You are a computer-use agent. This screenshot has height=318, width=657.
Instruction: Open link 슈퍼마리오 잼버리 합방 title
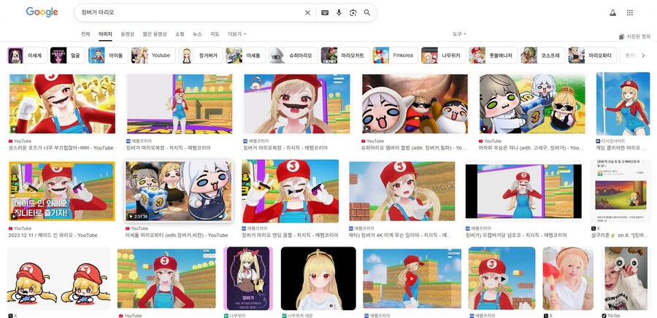pyautogui.click(x=414, y=148)
